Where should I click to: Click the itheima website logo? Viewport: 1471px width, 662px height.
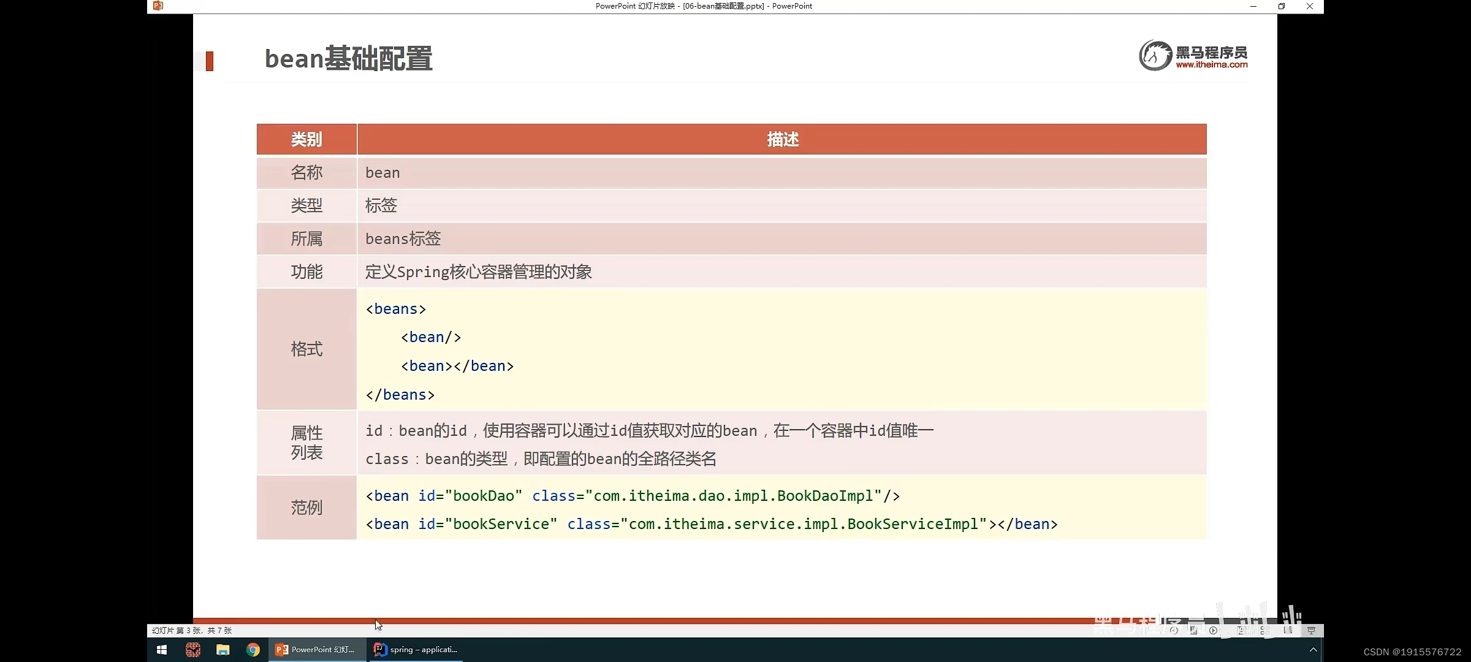click(x=1193, y=56)
